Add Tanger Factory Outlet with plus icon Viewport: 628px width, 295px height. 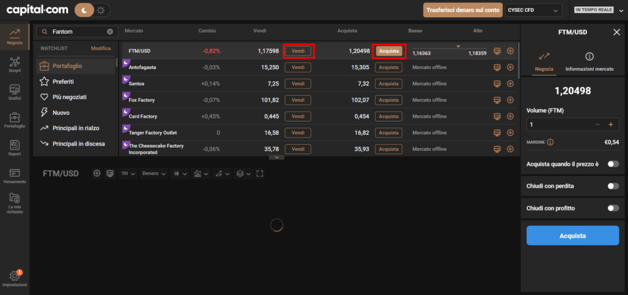pos(510,132)
